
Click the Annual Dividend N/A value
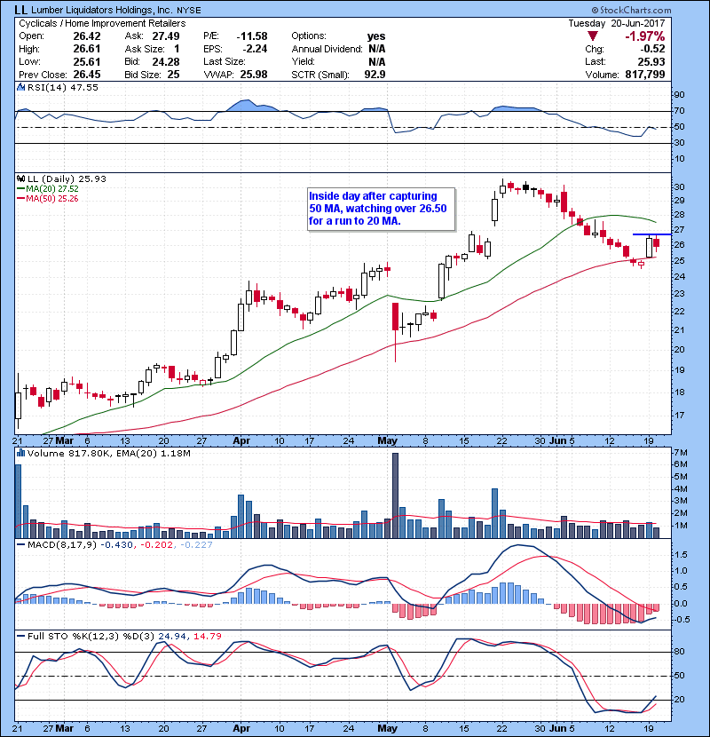[377, 49]
